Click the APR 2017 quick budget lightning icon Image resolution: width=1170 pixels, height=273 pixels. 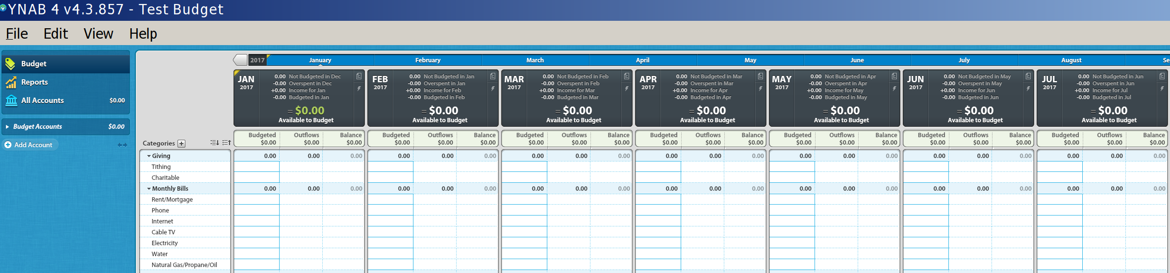[x=760, y=89]
